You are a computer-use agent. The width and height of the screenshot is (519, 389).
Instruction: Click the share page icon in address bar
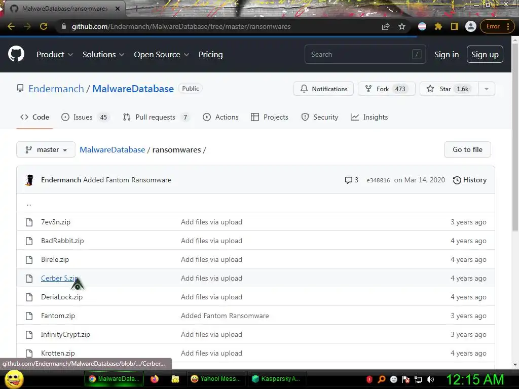pyautogui.click(x=386, y=26)
